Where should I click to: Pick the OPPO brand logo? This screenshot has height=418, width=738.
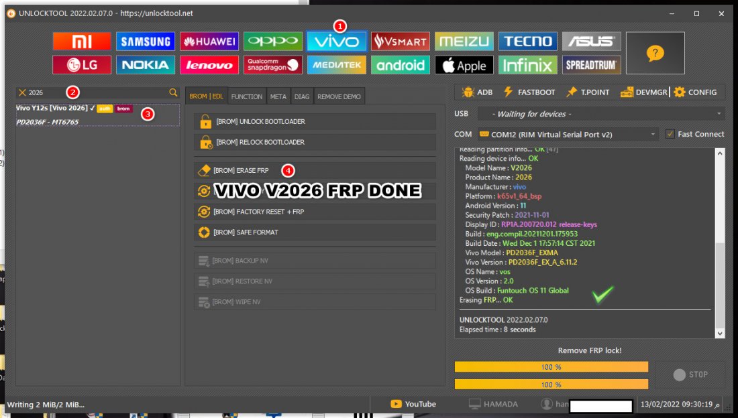(273, 42)
